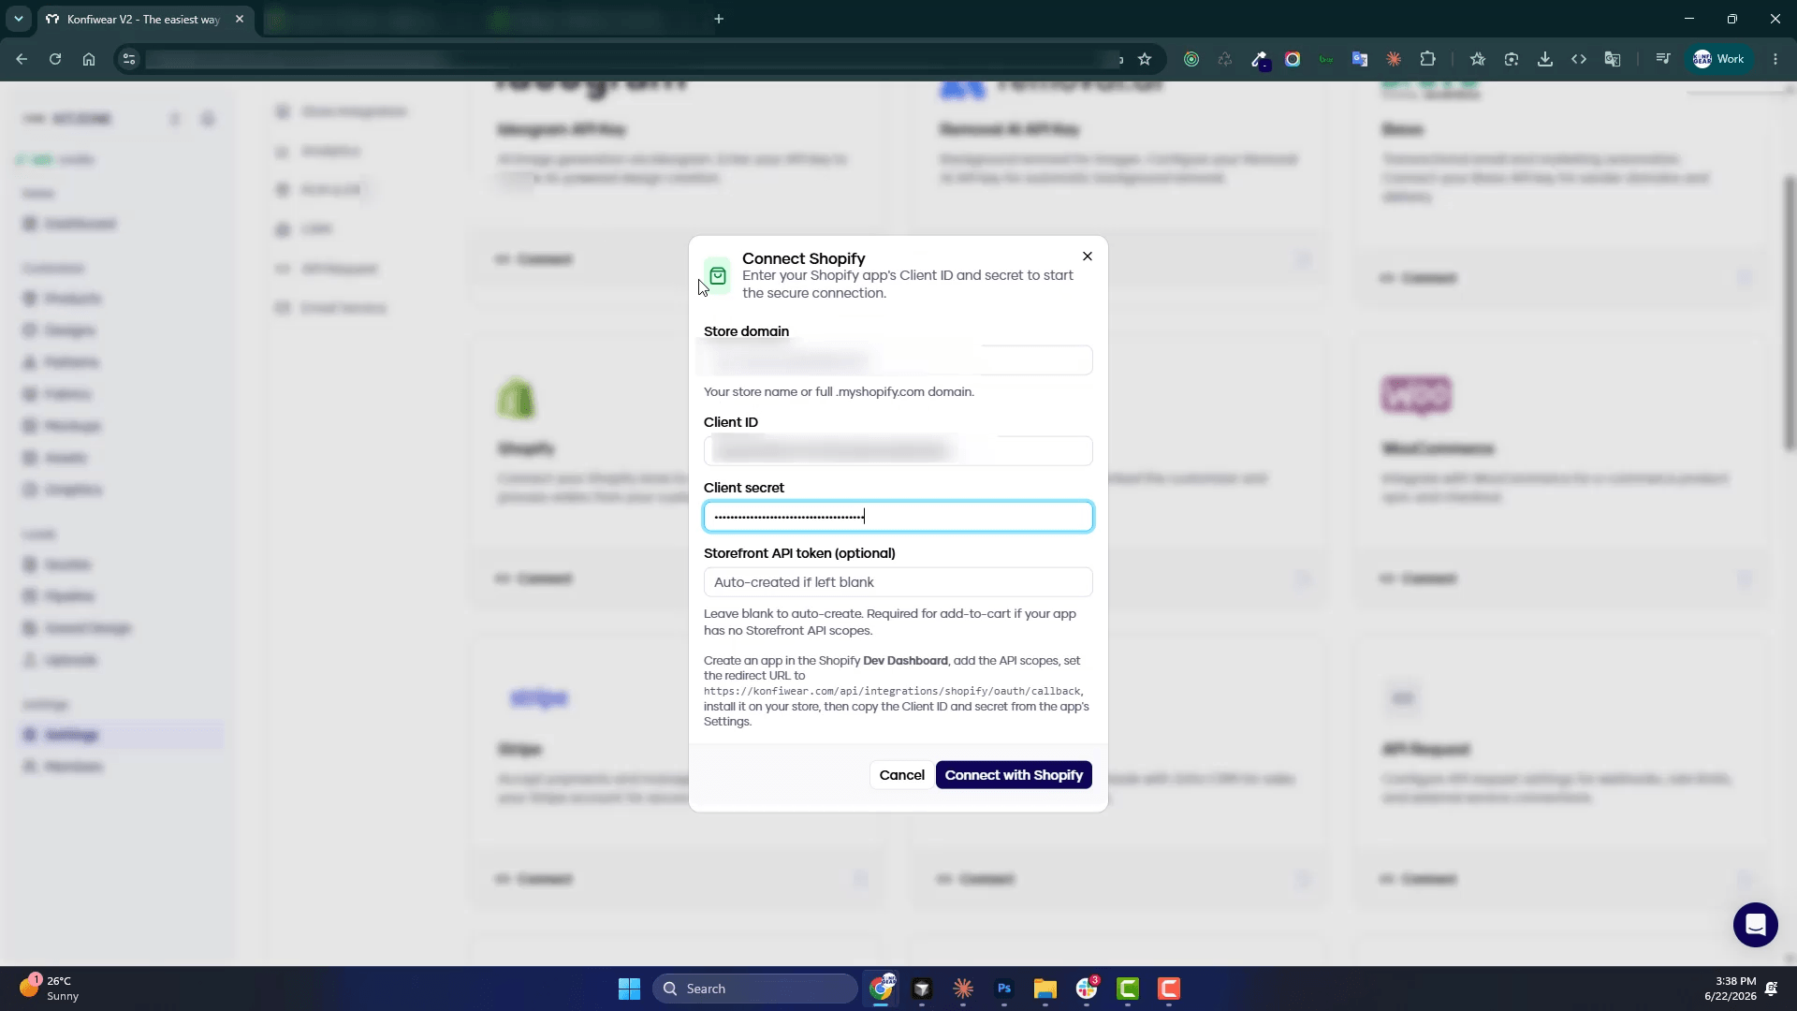
Task: View site information icon in address bar
Action: (x=129, y=59)
